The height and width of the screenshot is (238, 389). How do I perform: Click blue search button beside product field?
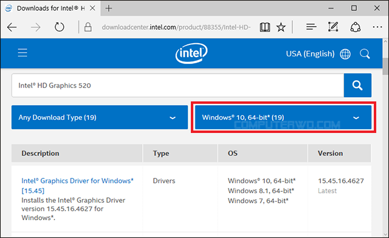(x=357, y=85)
